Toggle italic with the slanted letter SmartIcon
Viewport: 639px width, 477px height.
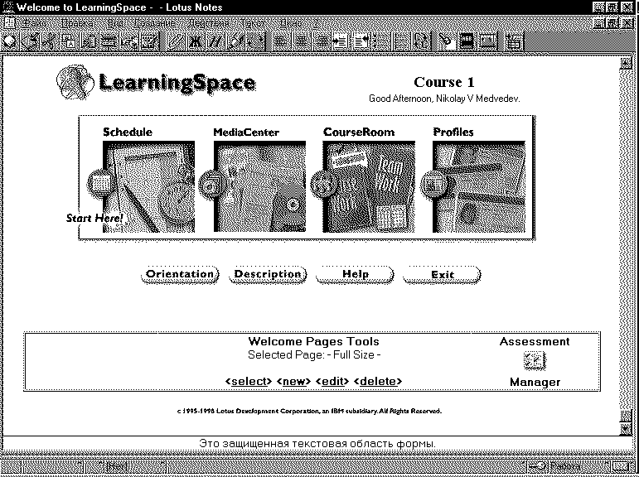pos(217,42)
